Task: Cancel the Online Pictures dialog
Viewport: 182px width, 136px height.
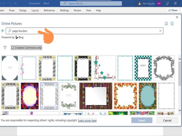Action: coord(167,120)
